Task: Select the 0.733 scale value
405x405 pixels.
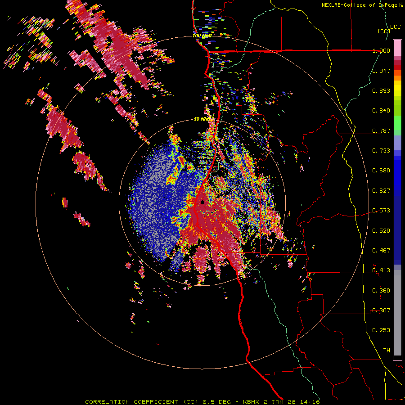Action: [x=381, y=151]
